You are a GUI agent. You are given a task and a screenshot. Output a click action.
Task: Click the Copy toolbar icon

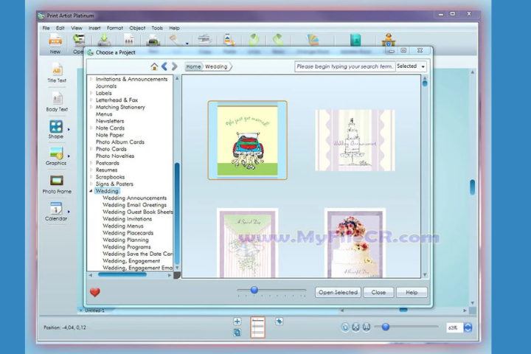click(x=204, y=40)
